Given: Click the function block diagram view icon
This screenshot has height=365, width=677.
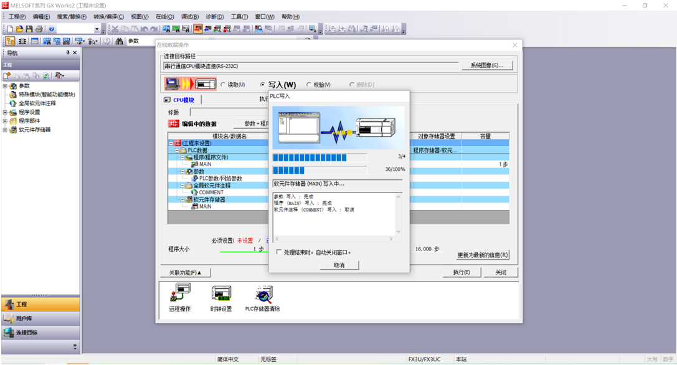Looking at the screenshot, I should [x=22, y=41].
